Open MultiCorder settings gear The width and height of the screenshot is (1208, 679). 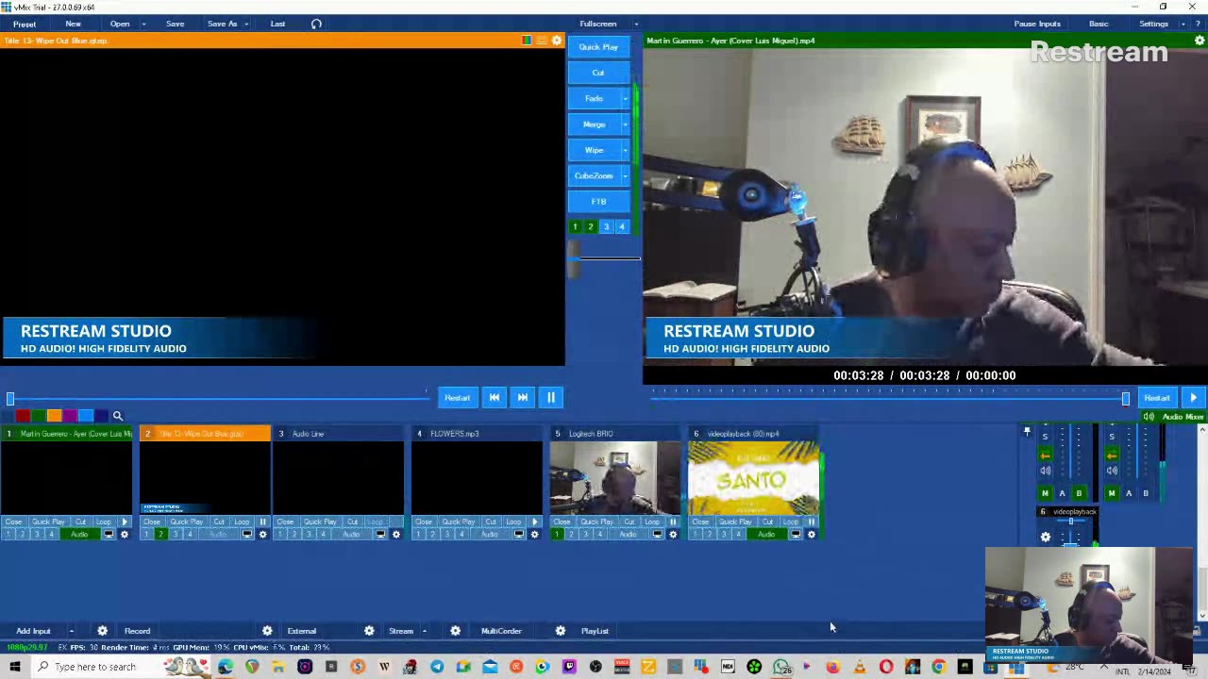[x=455, y=631]
